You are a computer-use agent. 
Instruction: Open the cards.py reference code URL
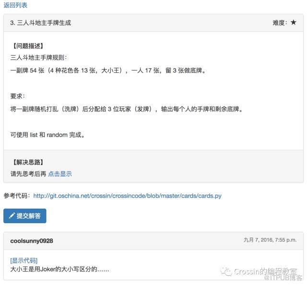127,196
